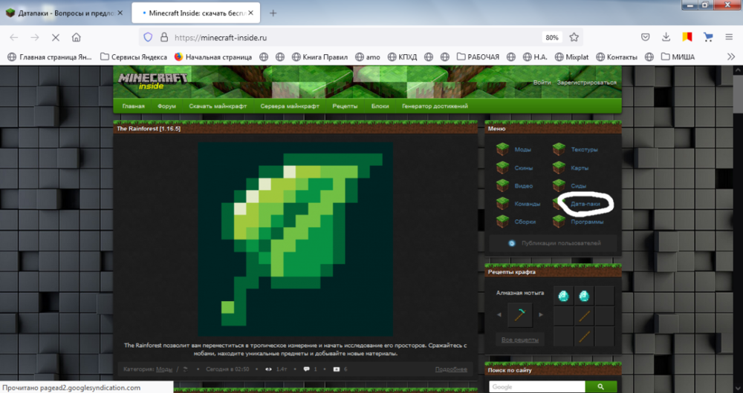The image size is (743, 393).
Task: Close the Minecraft Inside tab
Action: pos(250,13)
